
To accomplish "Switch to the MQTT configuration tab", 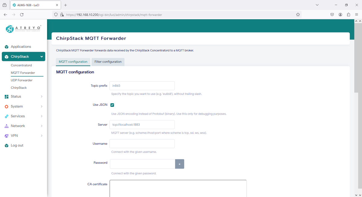I will [73, 62].
